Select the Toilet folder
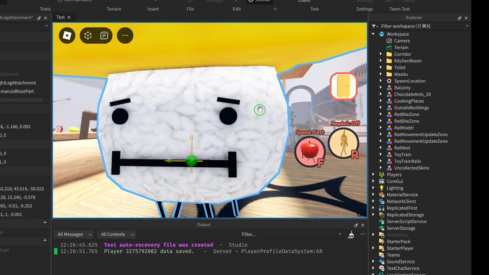 click(x=400, y=68)
